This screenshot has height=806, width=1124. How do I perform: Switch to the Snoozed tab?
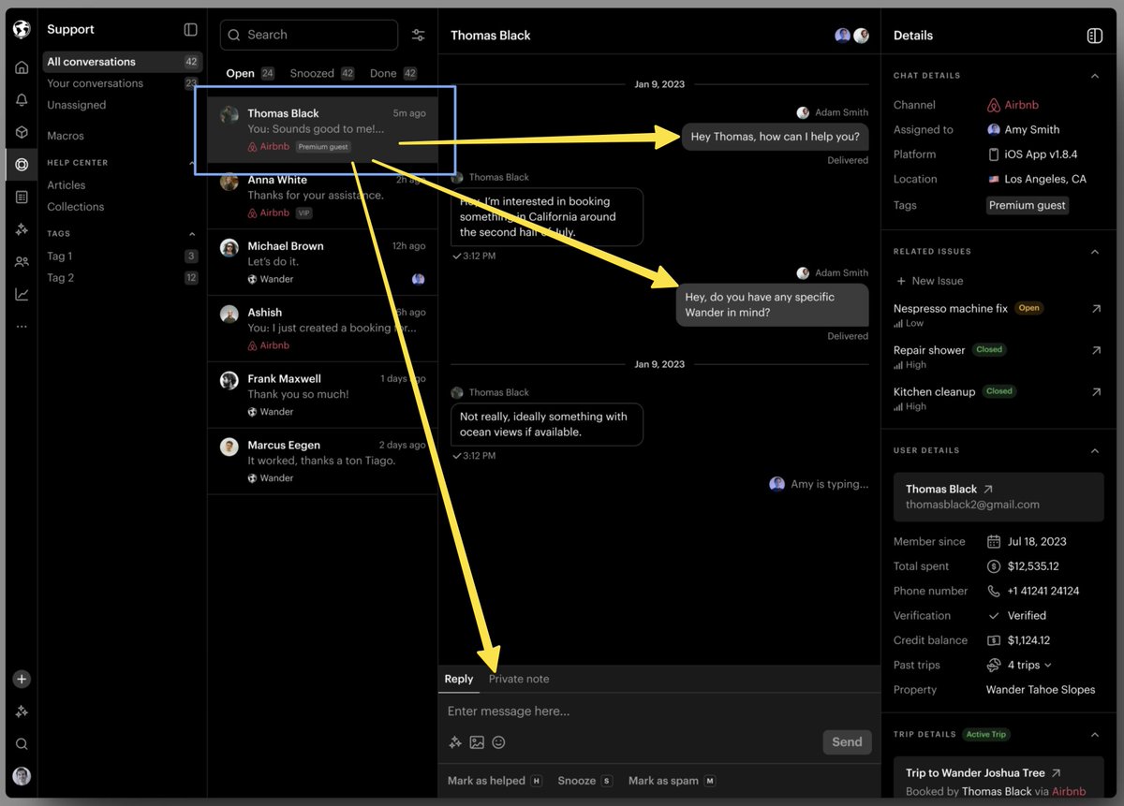pos(321,73)
